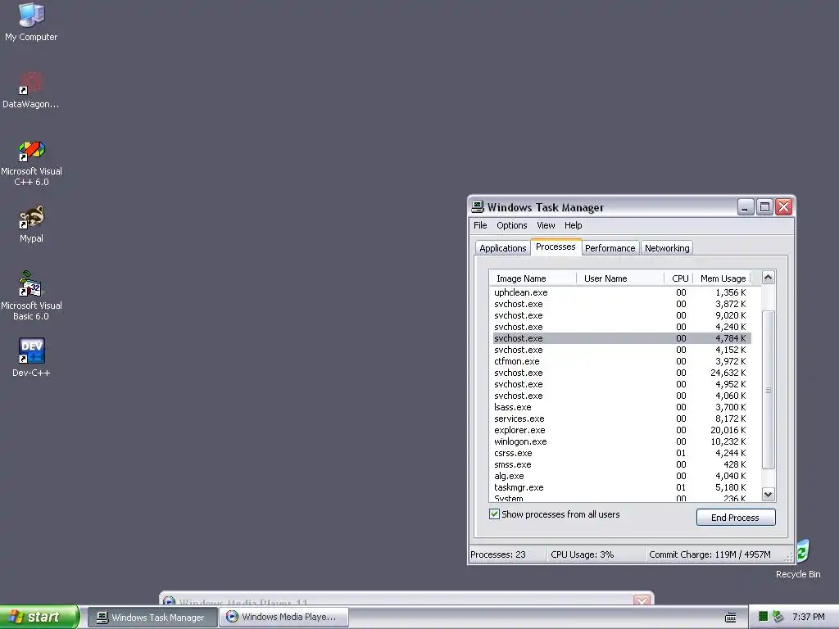This screenshot has width=839, height=629.
Task: Select svchost.exe using 4,060 K
Action: tap(622, 396)
